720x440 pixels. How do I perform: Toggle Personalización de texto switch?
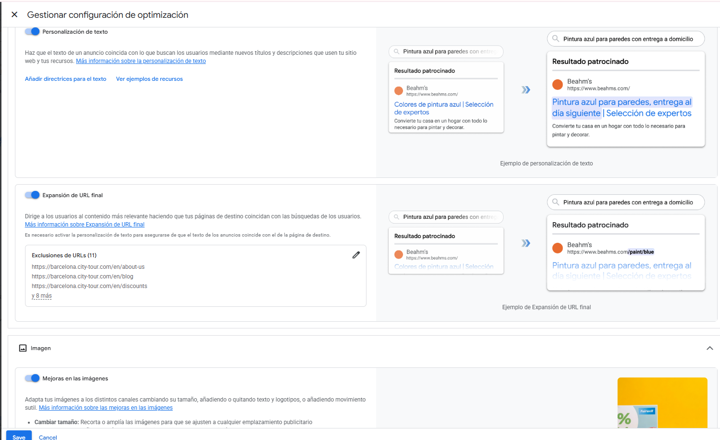coord(32,31)
